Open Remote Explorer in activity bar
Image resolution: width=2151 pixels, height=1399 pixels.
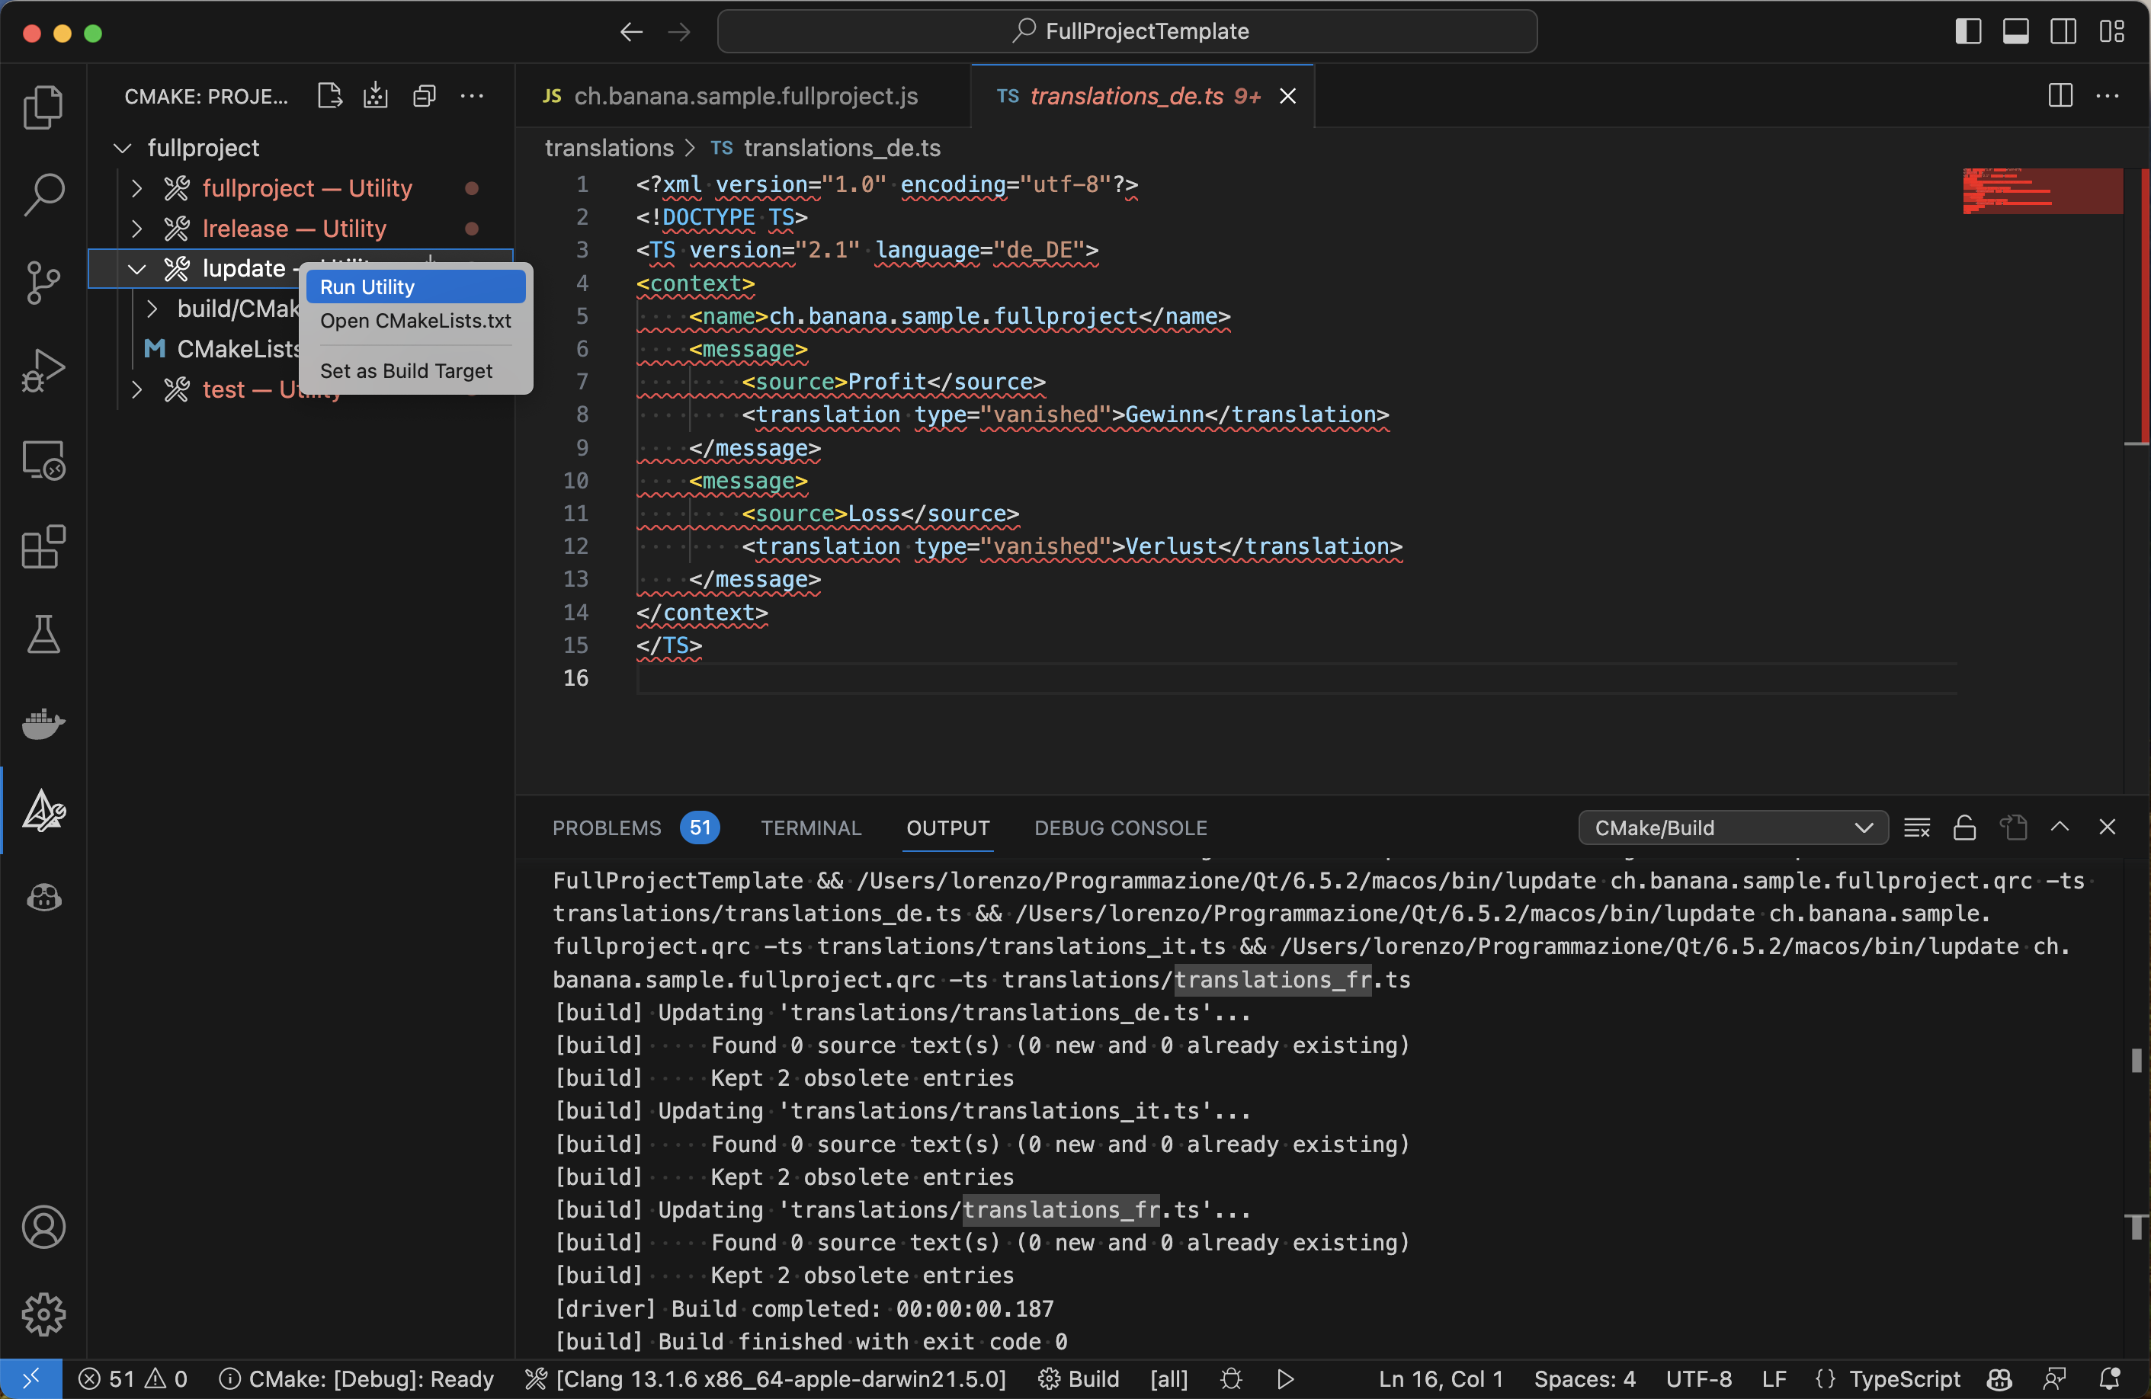43,459
